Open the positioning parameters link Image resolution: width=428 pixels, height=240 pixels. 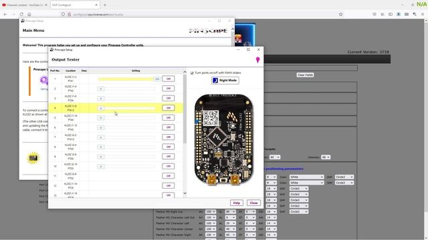click(284, 169)
